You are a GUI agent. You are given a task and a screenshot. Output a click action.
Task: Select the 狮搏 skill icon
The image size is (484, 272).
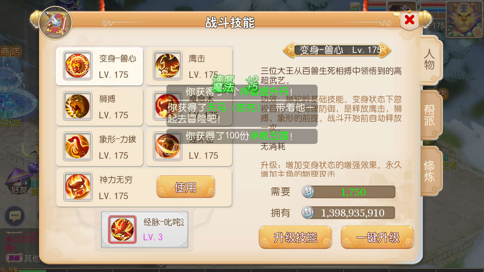pos(78,106)
